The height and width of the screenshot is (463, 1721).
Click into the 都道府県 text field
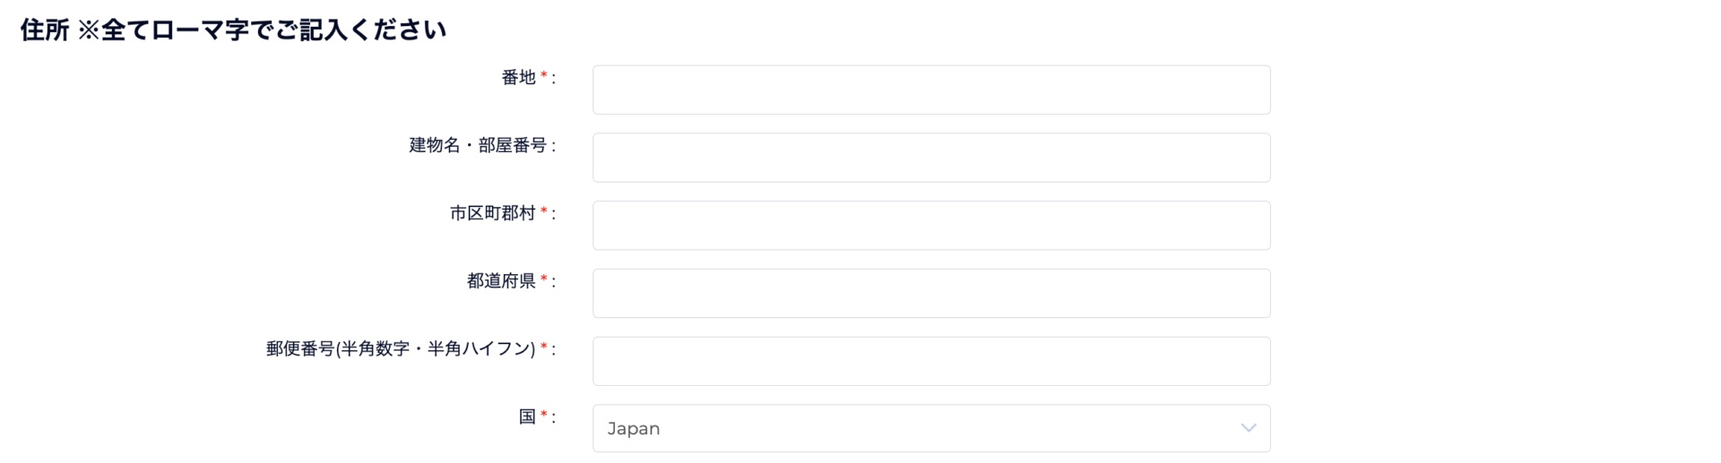point(930,294)
